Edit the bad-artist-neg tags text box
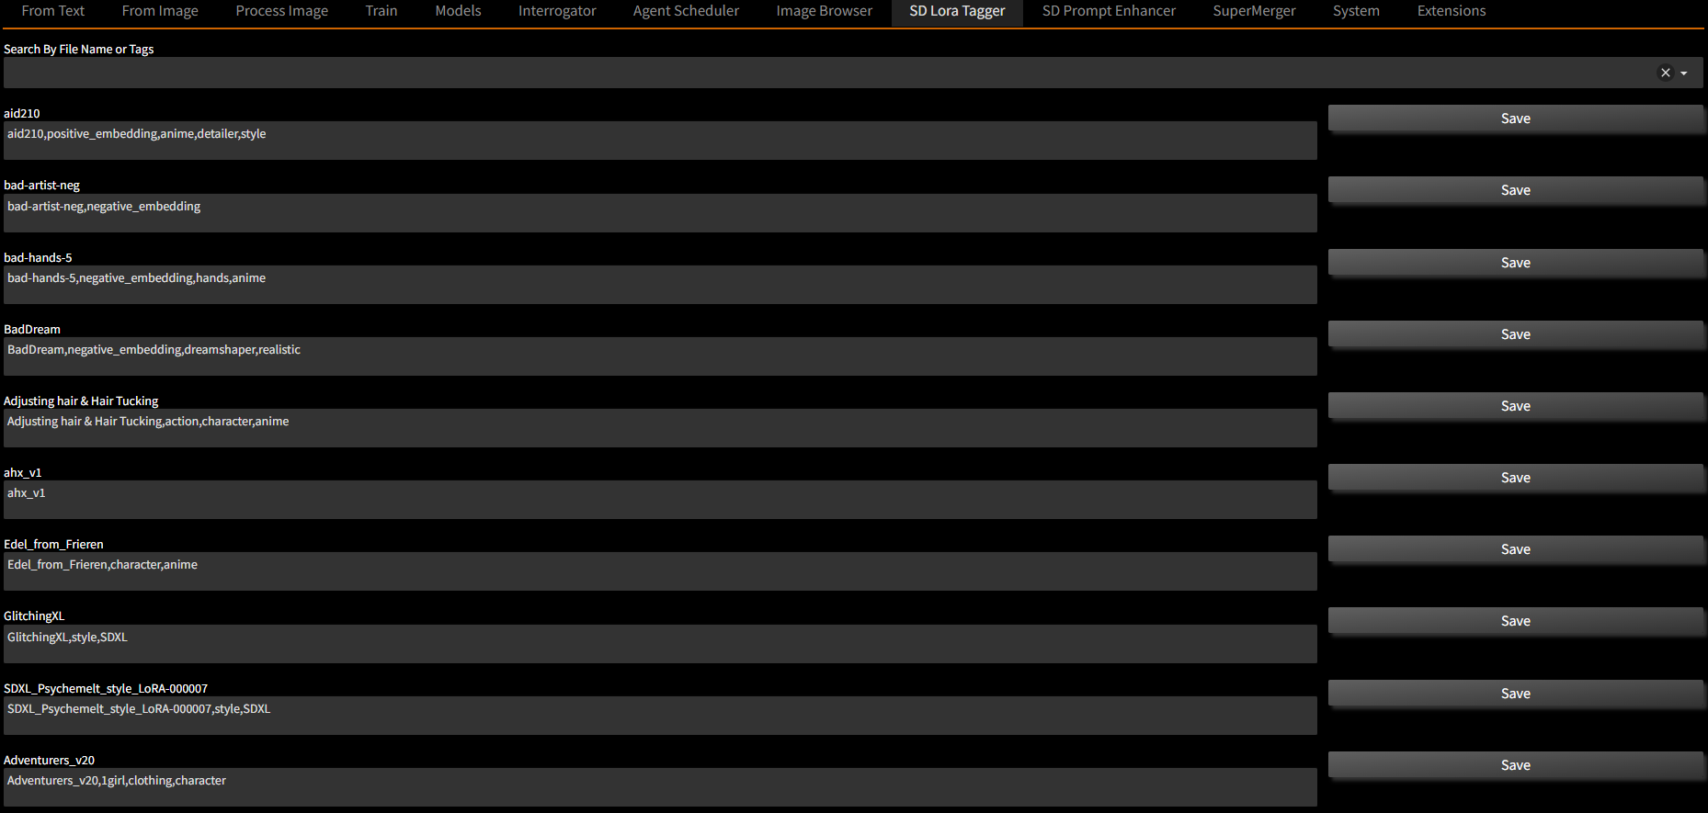This screenshot has height=813, width=1708. [660, 213]
